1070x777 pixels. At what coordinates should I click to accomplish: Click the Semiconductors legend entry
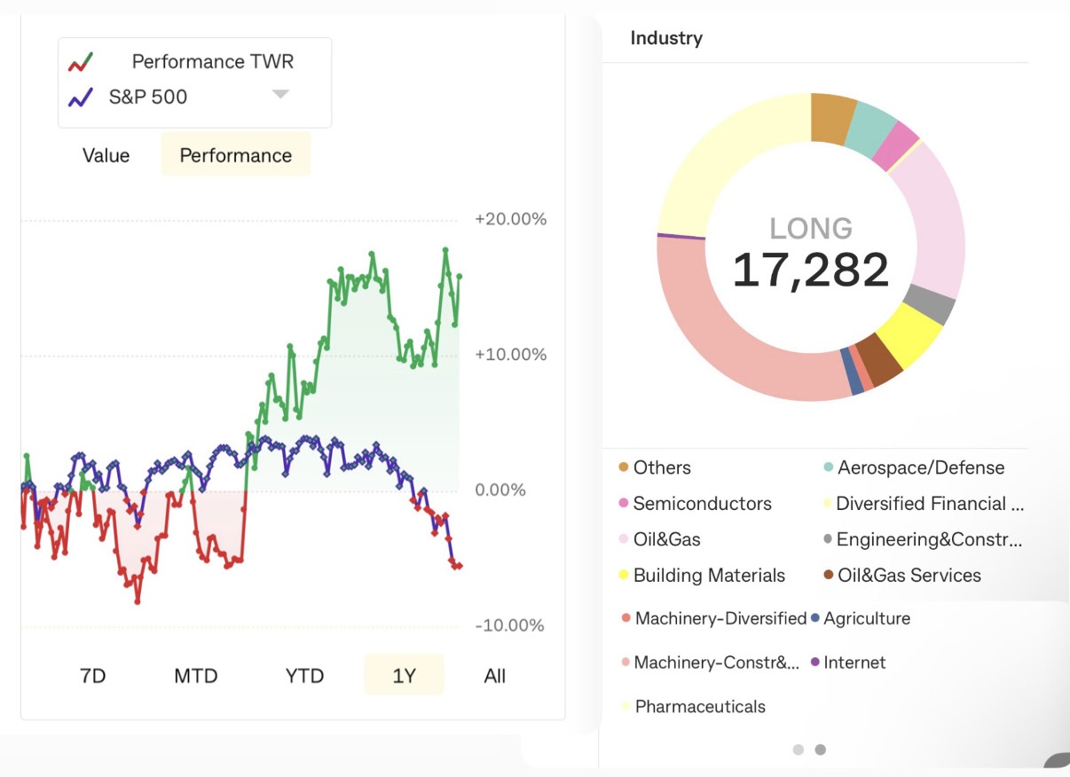(696, 504)
